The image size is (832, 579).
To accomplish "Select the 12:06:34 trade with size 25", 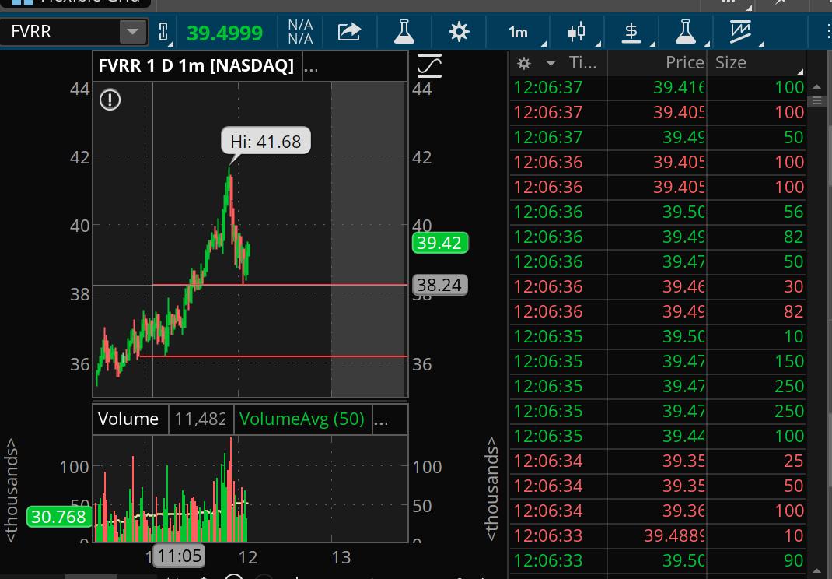I will (658, 461).
